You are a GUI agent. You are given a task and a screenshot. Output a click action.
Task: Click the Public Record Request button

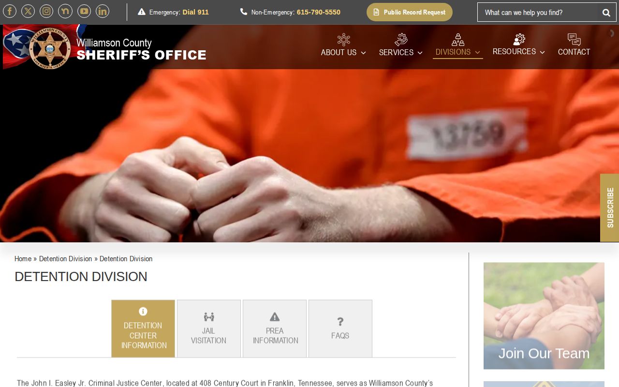[410, 12]
